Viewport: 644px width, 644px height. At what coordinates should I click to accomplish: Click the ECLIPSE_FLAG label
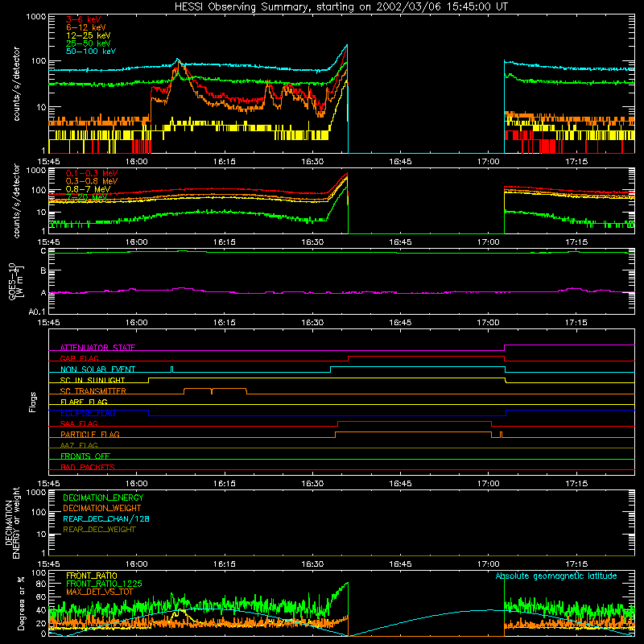[x=88, y=413]
